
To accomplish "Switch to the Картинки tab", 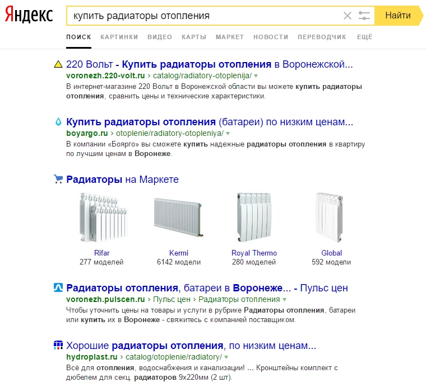I will (x=119, y=37).
